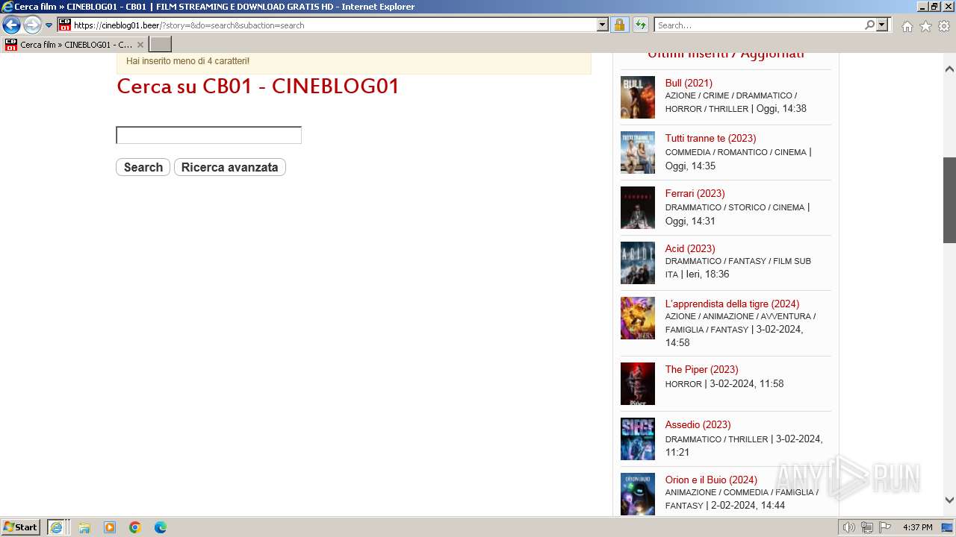The height and width of the screenshot is (537, 956).
Task: Click L'apprendista della tigre poster thumbnail
Action: 638,318
